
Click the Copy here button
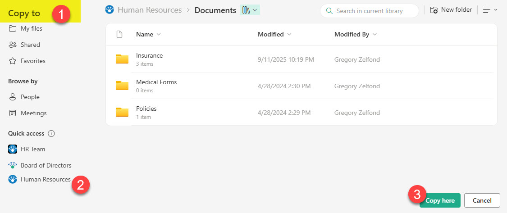pyautogui.click(x=440, y=200)
